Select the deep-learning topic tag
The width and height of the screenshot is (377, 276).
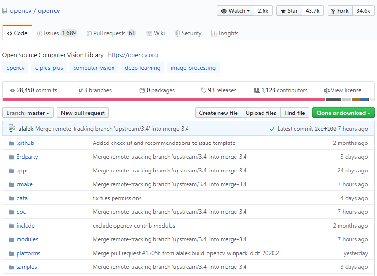tap(142, 68)
